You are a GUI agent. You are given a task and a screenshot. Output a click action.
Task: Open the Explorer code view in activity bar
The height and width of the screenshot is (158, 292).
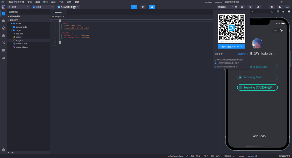(4, 14)
